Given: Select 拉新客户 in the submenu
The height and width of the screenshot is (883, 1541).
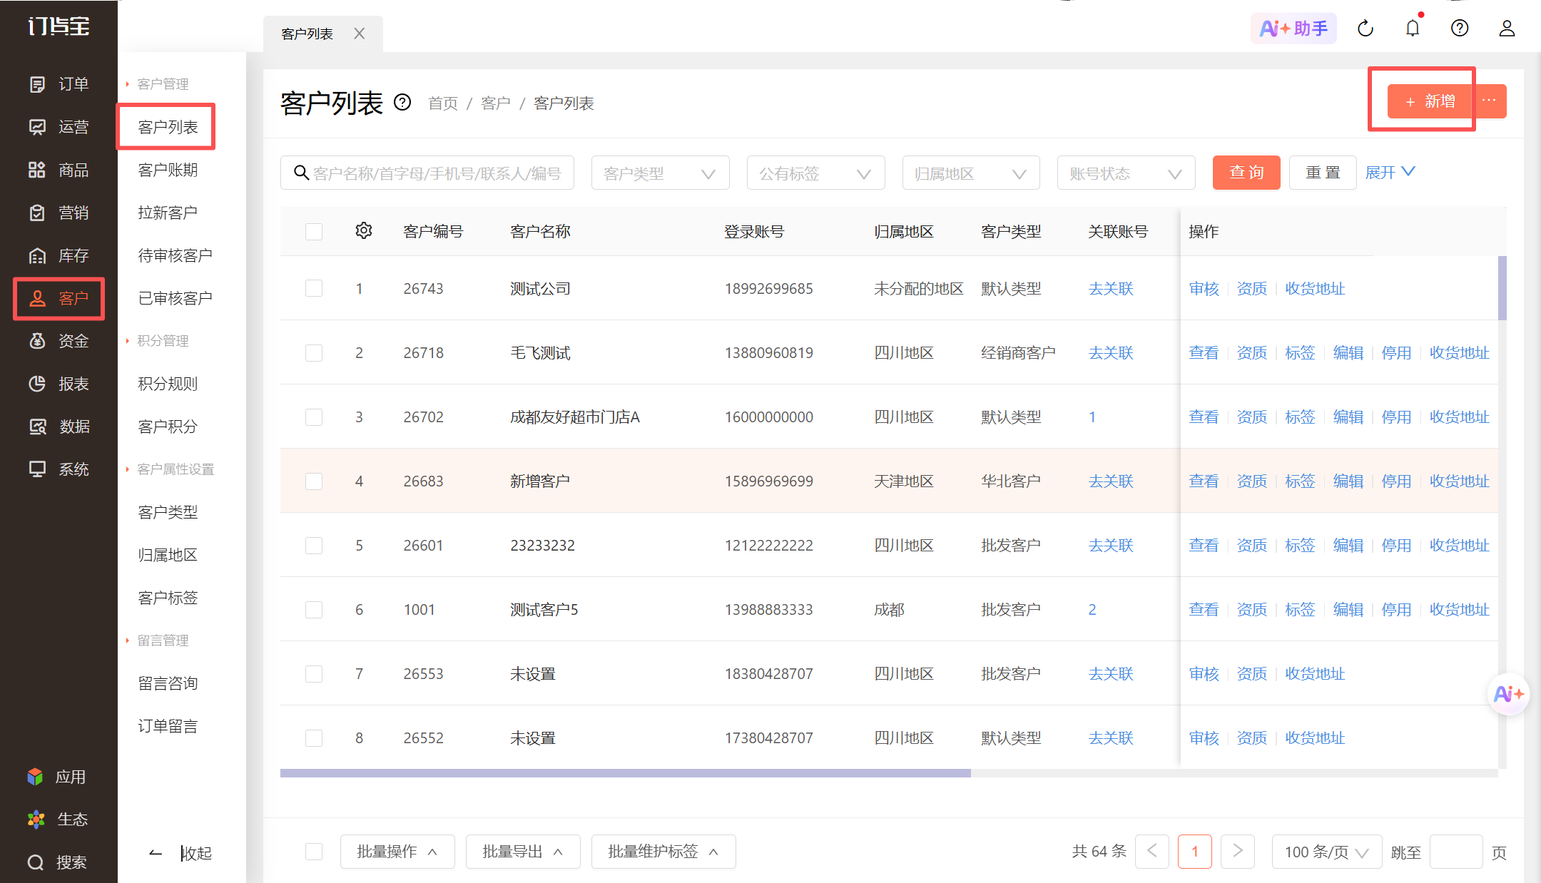Looking at the screenshot, I should pos(168,213).
